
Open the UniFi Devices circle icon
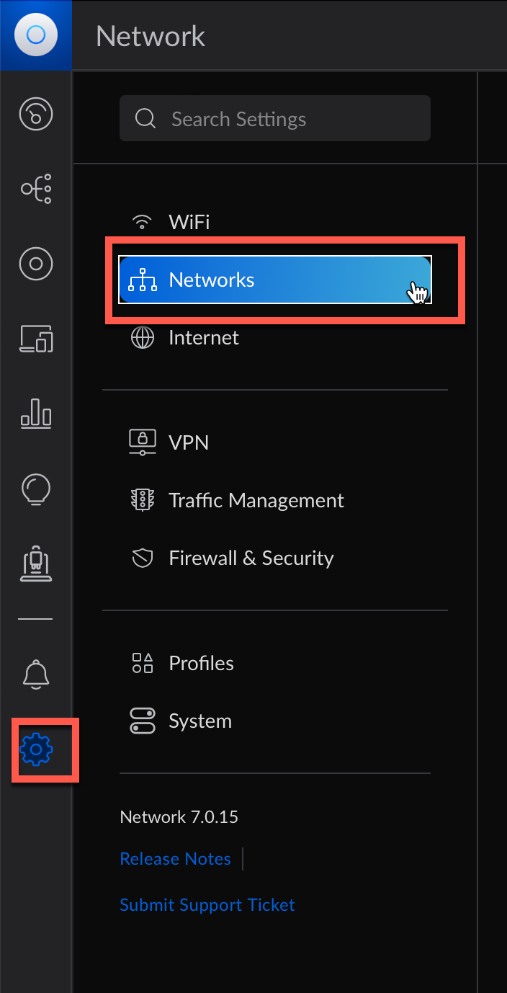pyautogui.click(x=36, y=264)
